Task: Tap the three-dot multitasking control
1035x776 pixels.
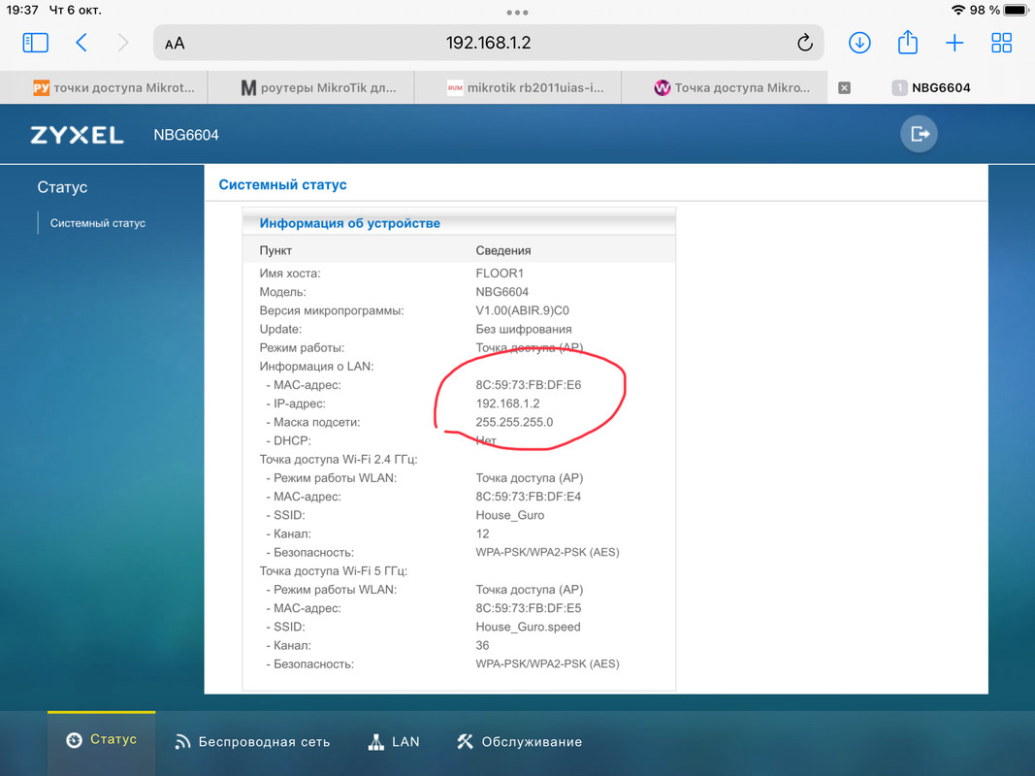Action: pos(518,13)
